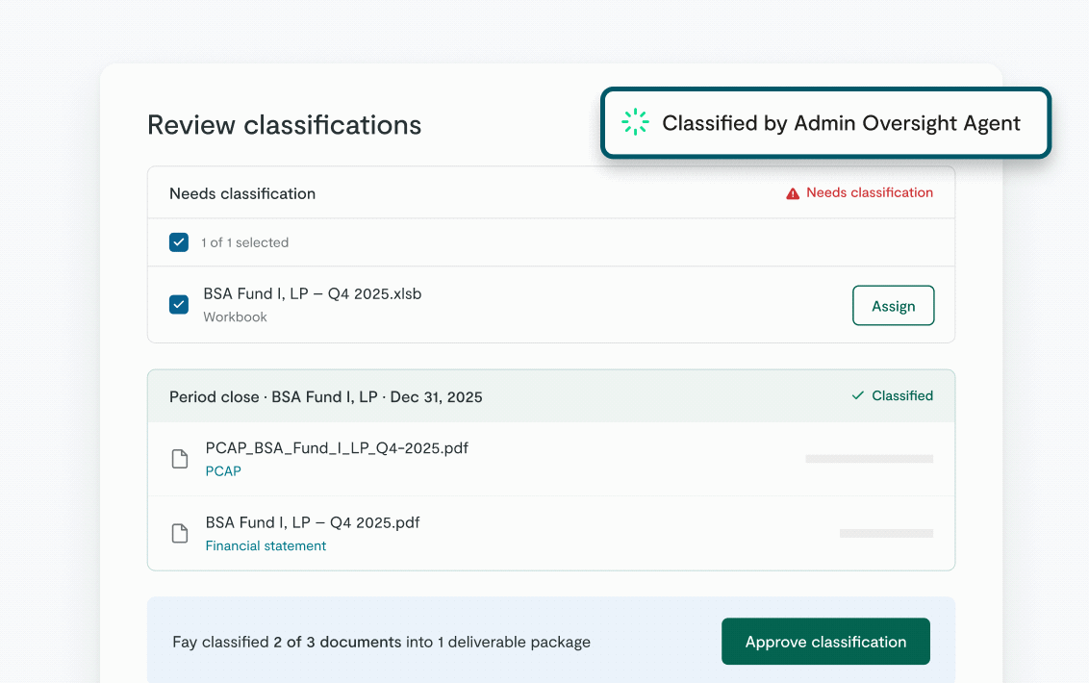Screen dimensions: 1089x683
Task: Select file name 'BSA Fund I, LP – Q4 2025.pdf'
Action: pyautogui.click(x=313, y=522)
